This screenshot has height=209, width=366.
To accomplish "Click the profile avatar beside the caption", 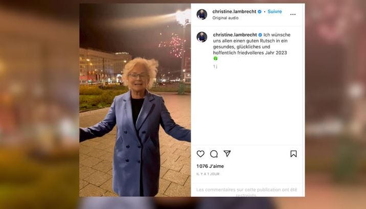I will pyautogui.click(x=202, y=37).
